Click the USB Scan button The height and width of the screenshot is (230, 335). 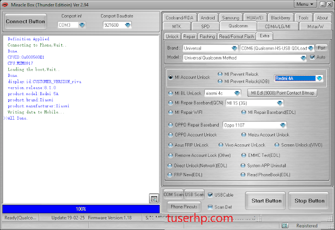tap(194, 194)
